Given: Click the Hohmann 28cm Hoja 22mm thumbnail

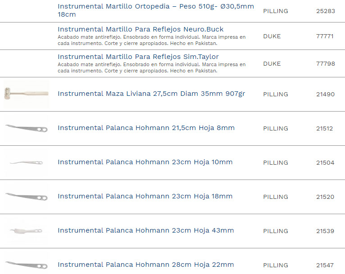Looking at the screenshot, I should point(26,264).
